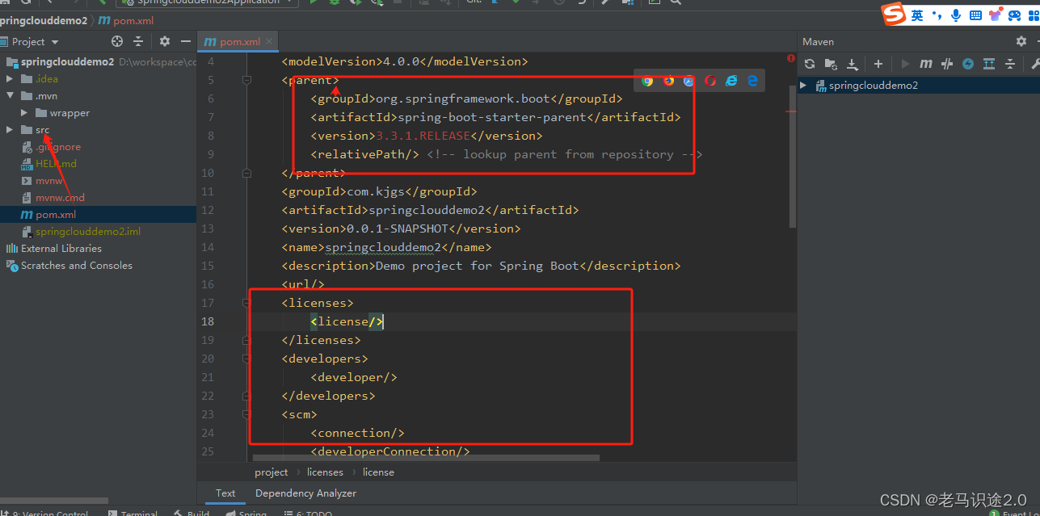Reimport all Maven projects

coord(810,64)
